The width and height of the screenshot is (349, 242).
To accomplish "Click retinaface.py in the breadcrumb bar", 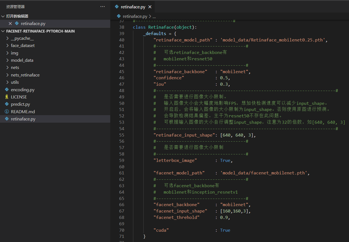I will pos(135,16).
